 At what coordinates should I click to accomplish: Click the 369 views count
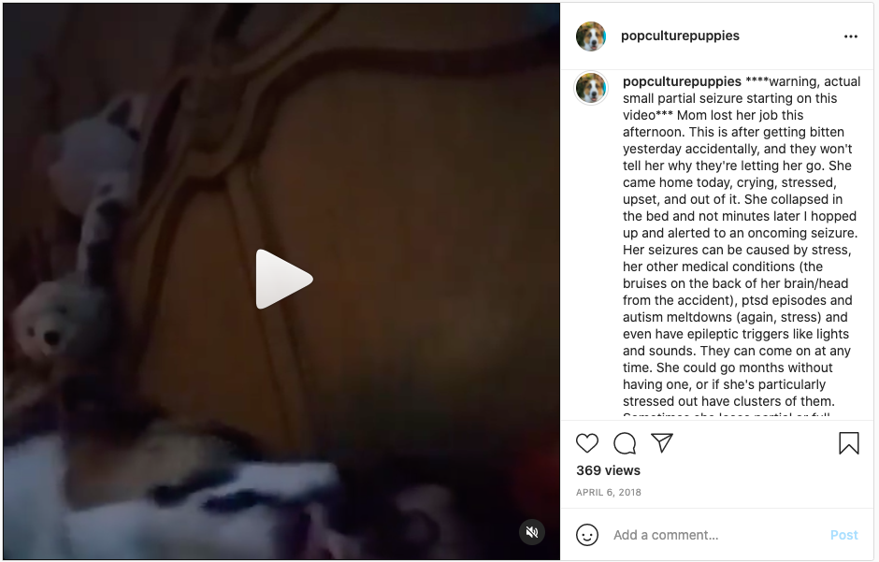(608, 470)
